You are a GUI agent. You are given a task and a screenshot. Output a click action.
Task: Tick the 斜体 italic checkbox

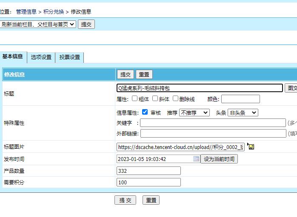(155, 99)
